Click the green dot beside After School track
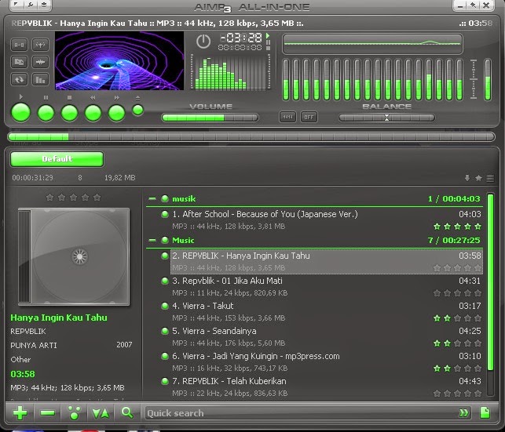The image size is (505, 432). (x=165, y=214)
